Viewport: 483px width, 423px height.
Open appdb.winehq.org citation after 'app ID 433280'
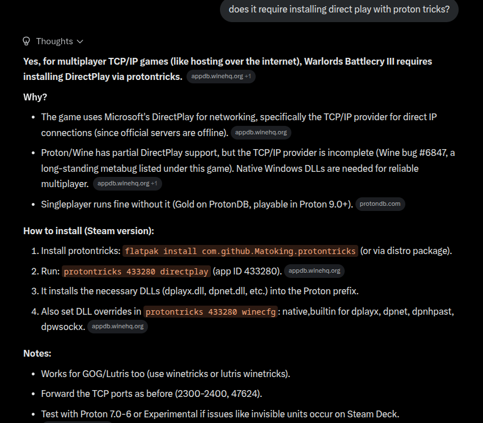(314, 271)
